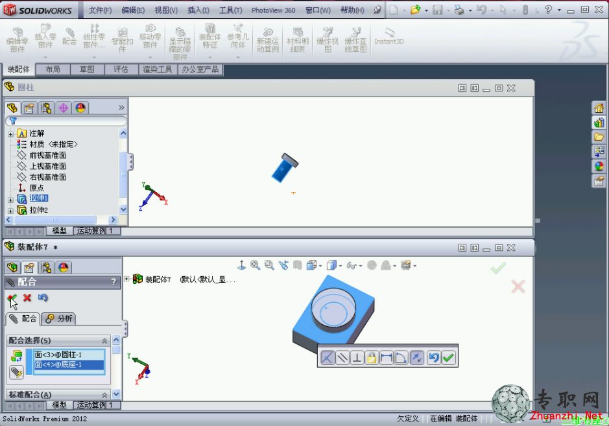The height and width of the screenshot is (426, 609).
Task: Click the large green confirmation corner checkmark
Action: [498, 268]
